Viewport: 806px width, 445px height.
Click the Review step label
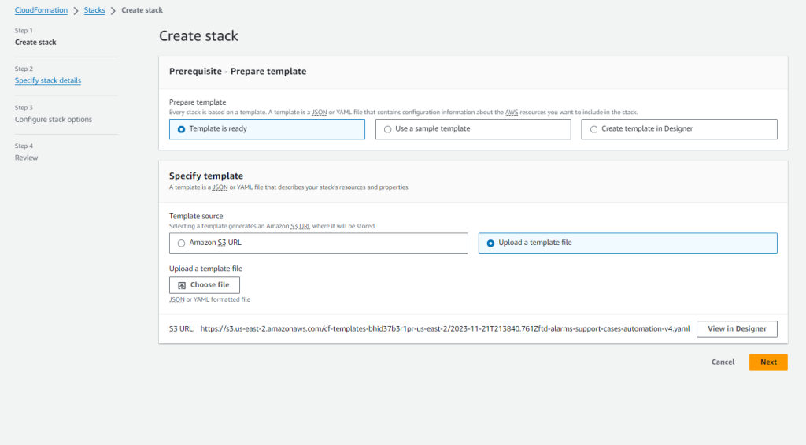pyautogui.click(x=26, y=158)
